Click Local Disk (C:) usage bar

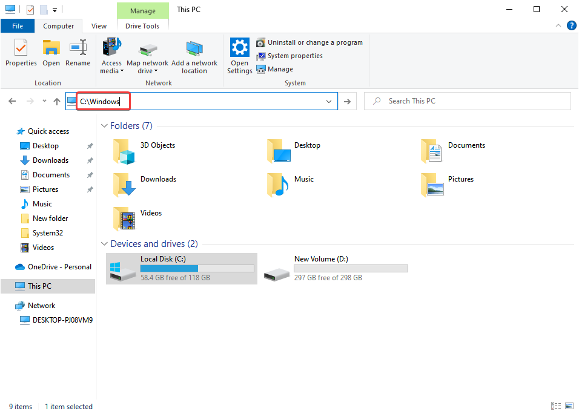pos(197,268)
